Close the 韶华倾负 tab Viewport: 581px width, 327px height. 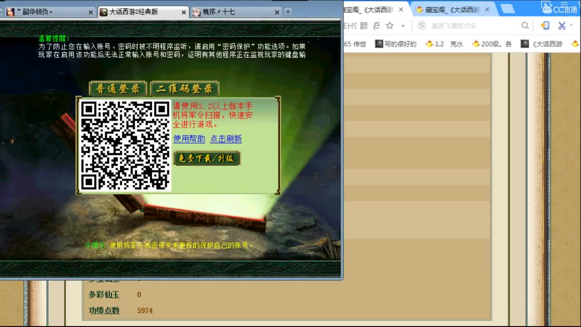point(90,12)
